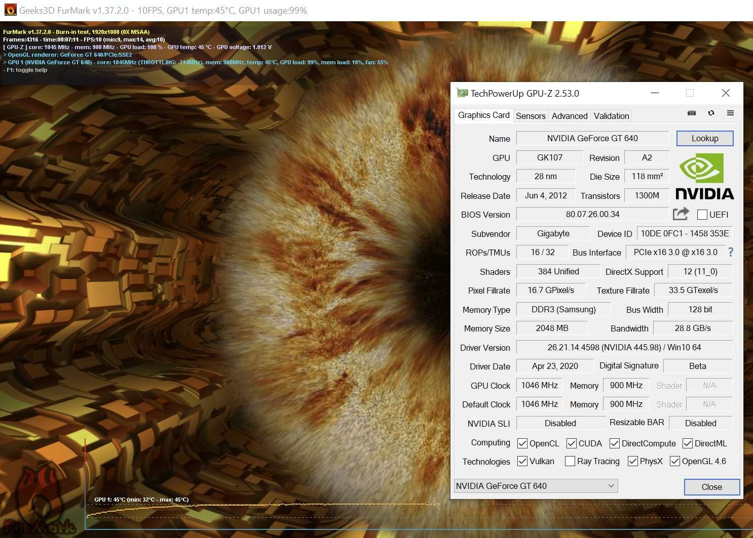Viewport: 753px width, 538px height.
Task: Click the Transistors value 1300M
Action: pyautogui.click(x=647, y=195)
